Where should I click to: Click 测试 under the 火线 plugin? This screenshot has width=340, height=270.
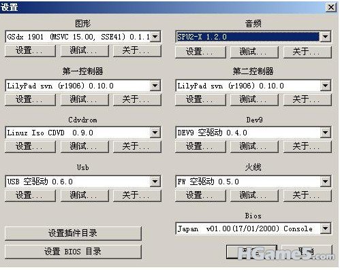[x=254, y=195]
